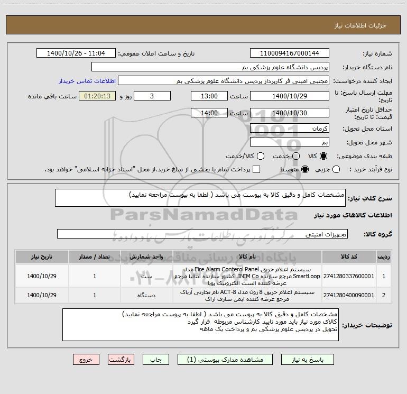The height and width of the screenshot is (394, 407).
Task: Click the گروه کالا field تجهیزات امنیتی
Action: pos(202,234)
